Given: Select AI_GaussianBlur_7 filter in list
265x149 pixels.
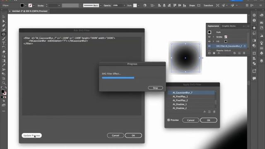Looking at the screenshot, I should coord(191,93).
